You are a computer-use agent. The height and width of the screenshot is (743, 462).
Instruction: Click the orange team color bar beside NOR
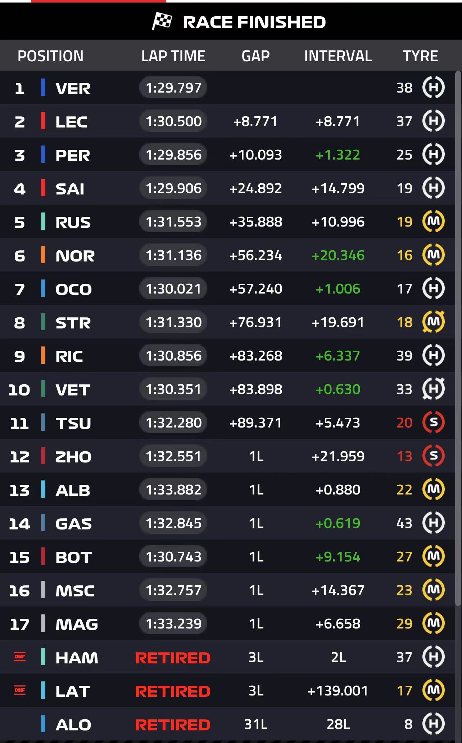tap(43, 255)
